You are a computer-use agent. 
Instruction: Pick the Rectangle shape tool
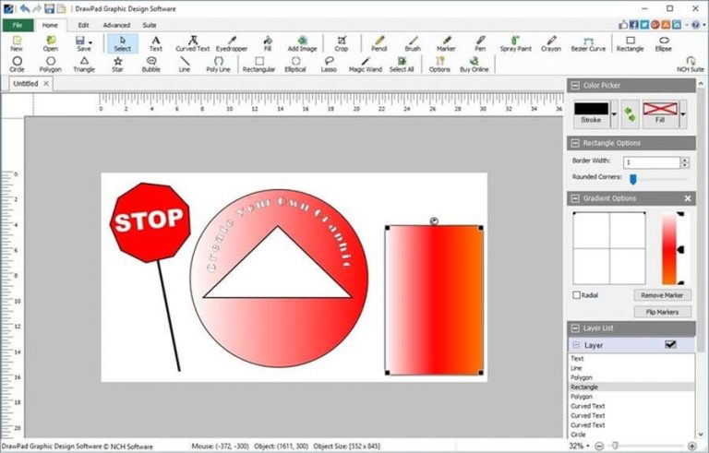pos(630,43)
